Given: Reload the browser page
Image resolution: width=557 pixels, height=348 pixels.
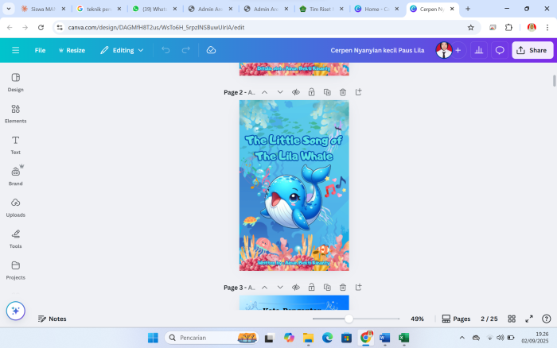Looking at the screenshot, I should click(41, 27).
